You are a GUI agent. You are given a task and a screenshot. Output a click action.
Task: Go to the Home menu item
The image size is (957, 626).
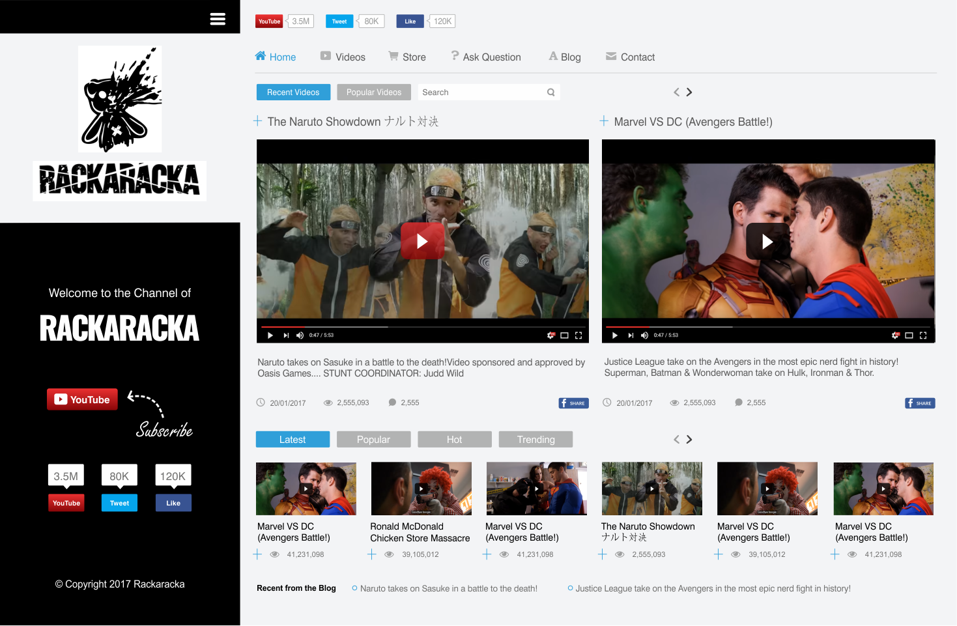tap(276, 57)
